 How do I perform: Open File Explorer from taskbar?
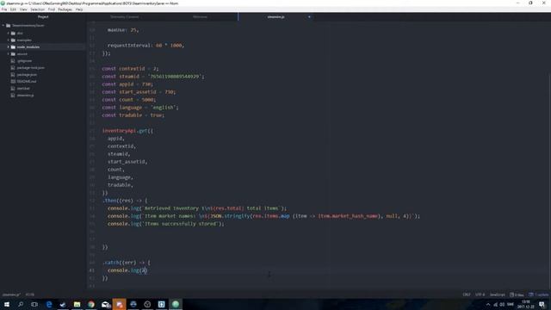pyautogui.click(x=77, y=304)
